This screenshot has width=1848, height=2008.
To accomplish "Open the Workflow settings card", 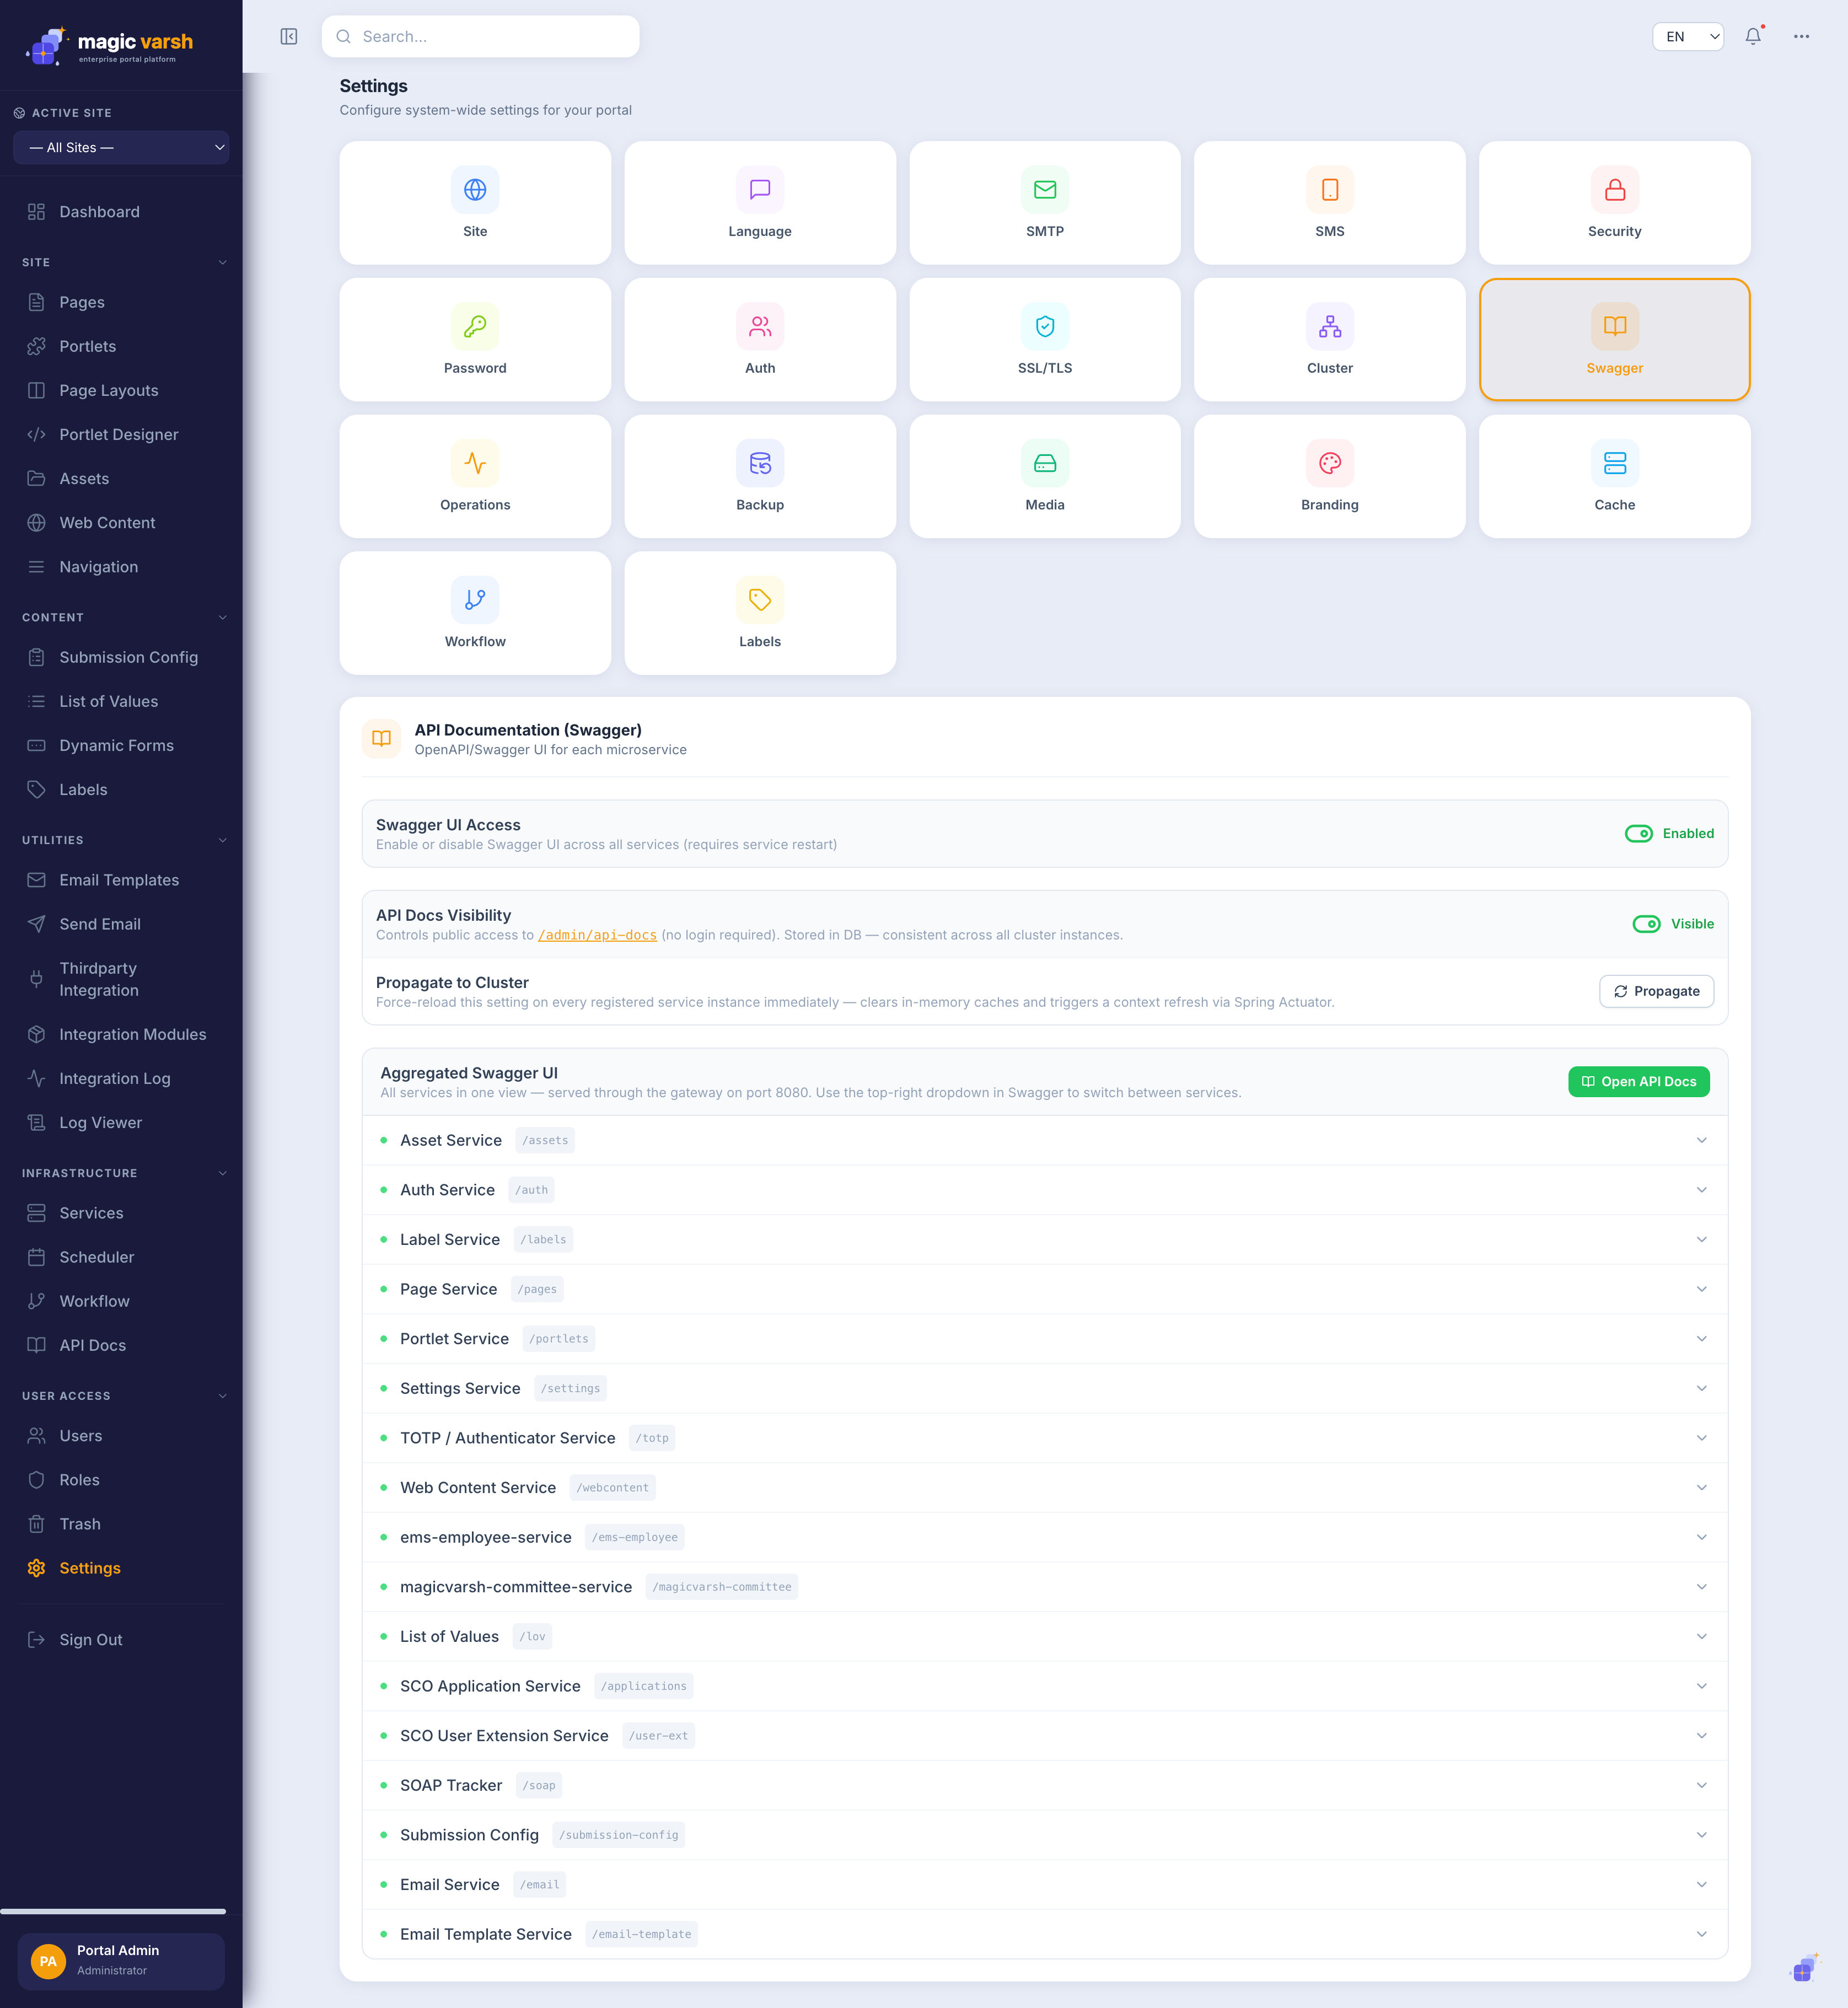I will (x=475, y=613).
